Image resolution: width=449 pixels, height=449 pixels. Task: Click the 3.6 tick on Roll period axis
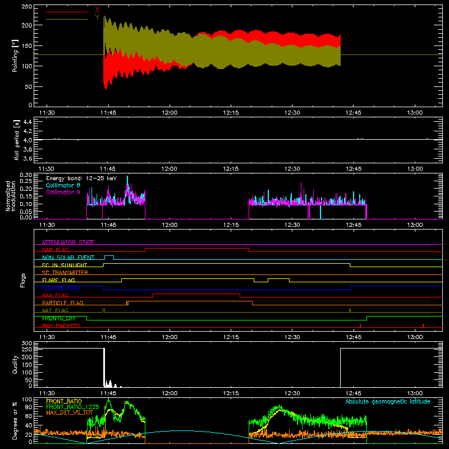(x=28, y=158)
